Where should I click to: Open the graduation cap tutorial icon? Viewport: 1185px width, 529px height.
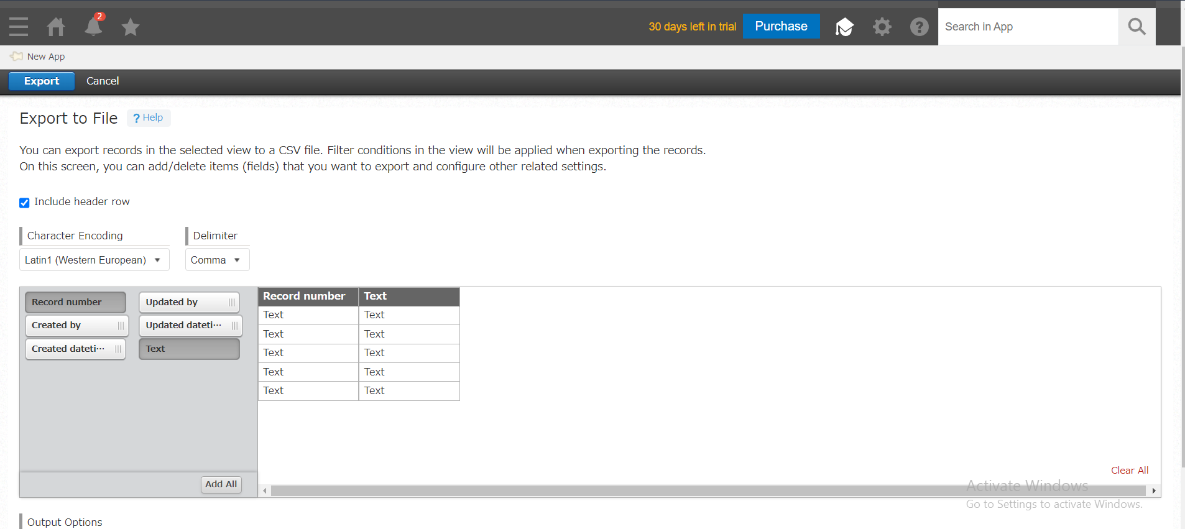pos(844,27)
